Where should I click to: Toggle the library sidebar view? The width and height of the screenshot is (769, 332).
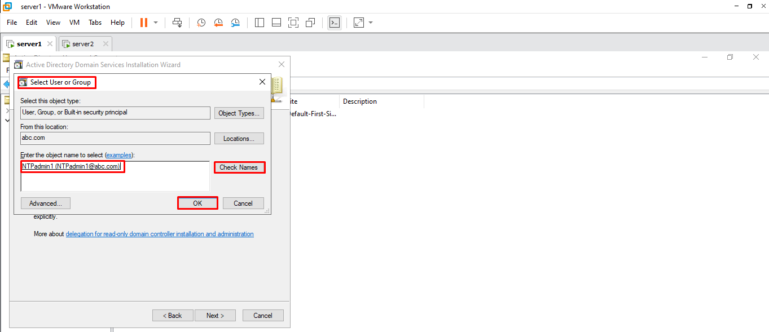click(260, 23)
